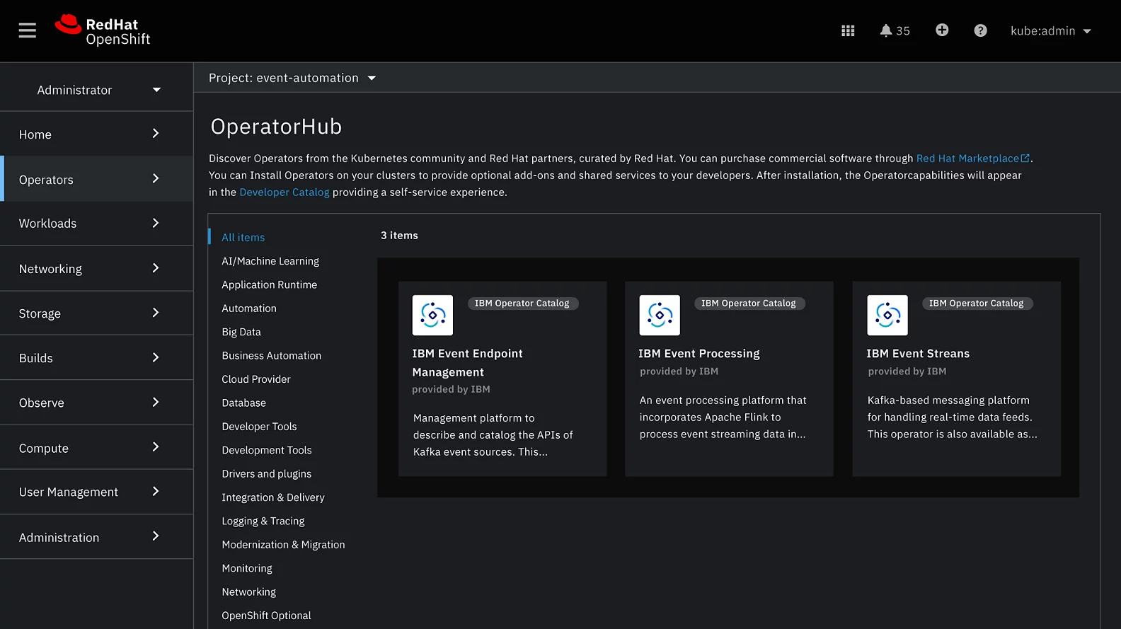Filter by AI/Machine Learning category
1121x629 pixels.
click(270, 261)
